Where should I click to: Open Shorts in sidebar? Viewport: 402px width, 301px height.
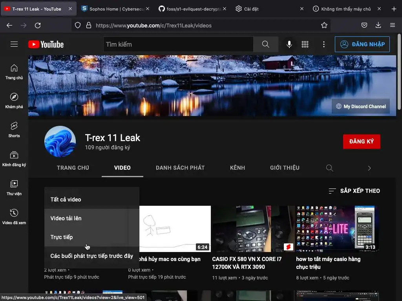pos(14,130)
